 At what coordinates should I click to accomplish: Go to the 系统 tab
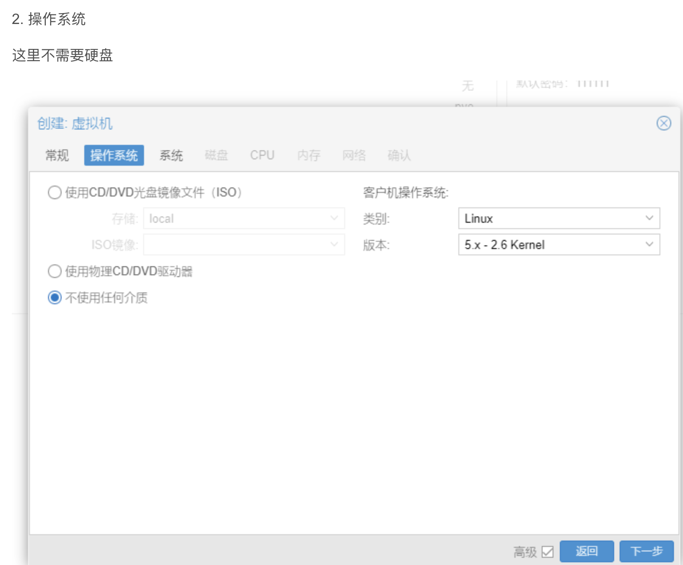[171, 155]
